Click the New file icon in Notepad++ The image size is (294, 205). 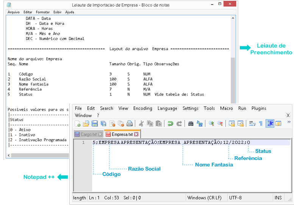pos(77,123)
